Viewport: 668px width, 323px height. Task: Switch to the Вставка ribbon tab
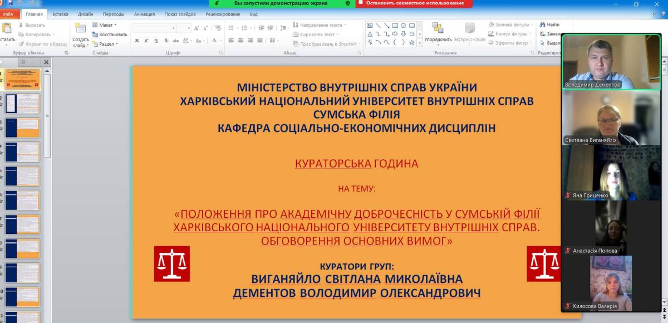click(x=60, y=14)
